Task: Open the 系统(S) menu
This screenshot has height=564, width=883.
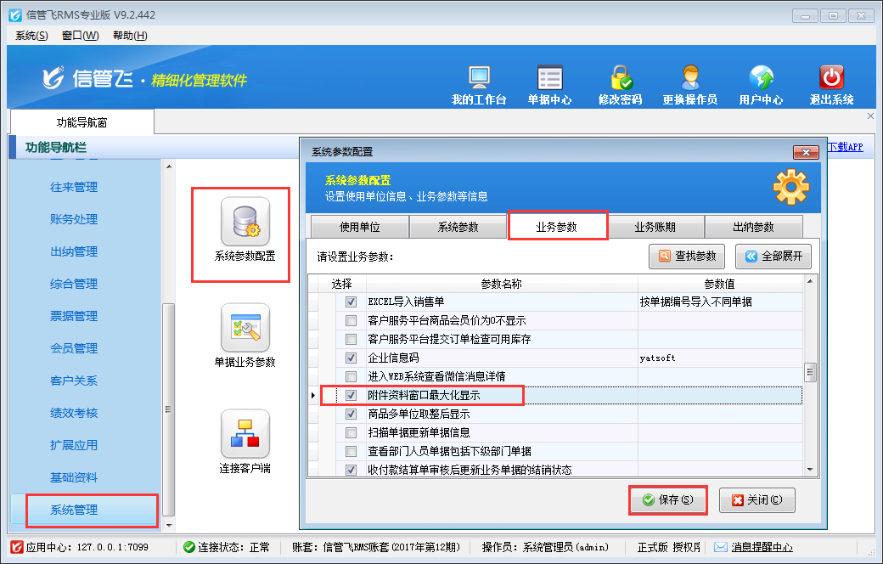Action: 31,35
